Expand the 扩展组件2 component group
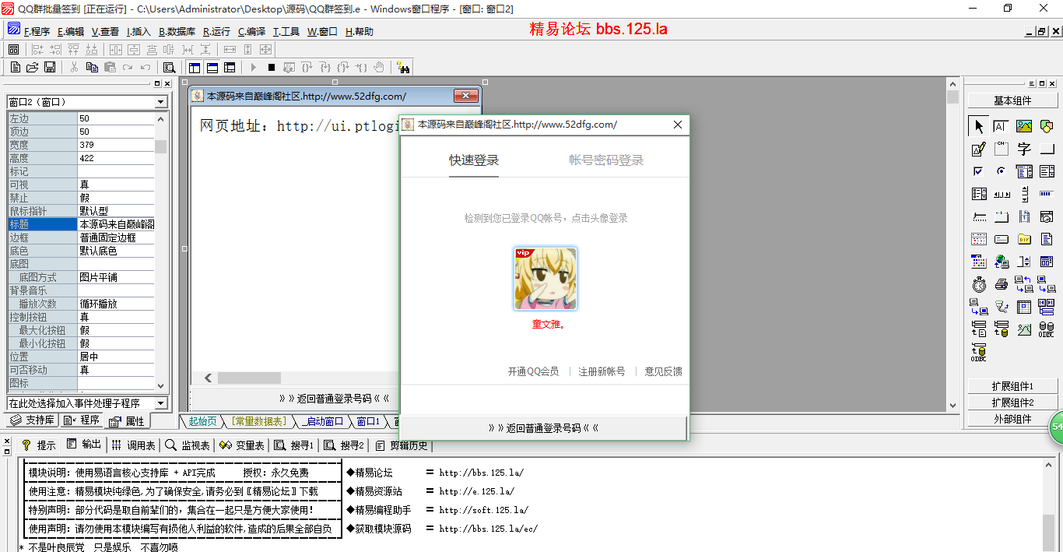 1012,403
